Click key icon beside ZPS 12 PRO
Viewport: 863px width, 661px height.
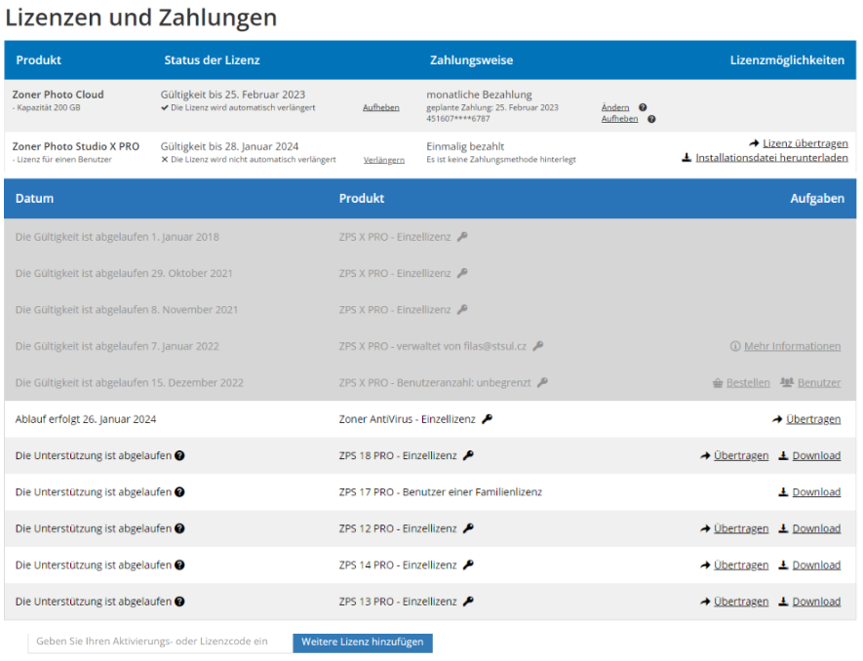click(468, 528)
